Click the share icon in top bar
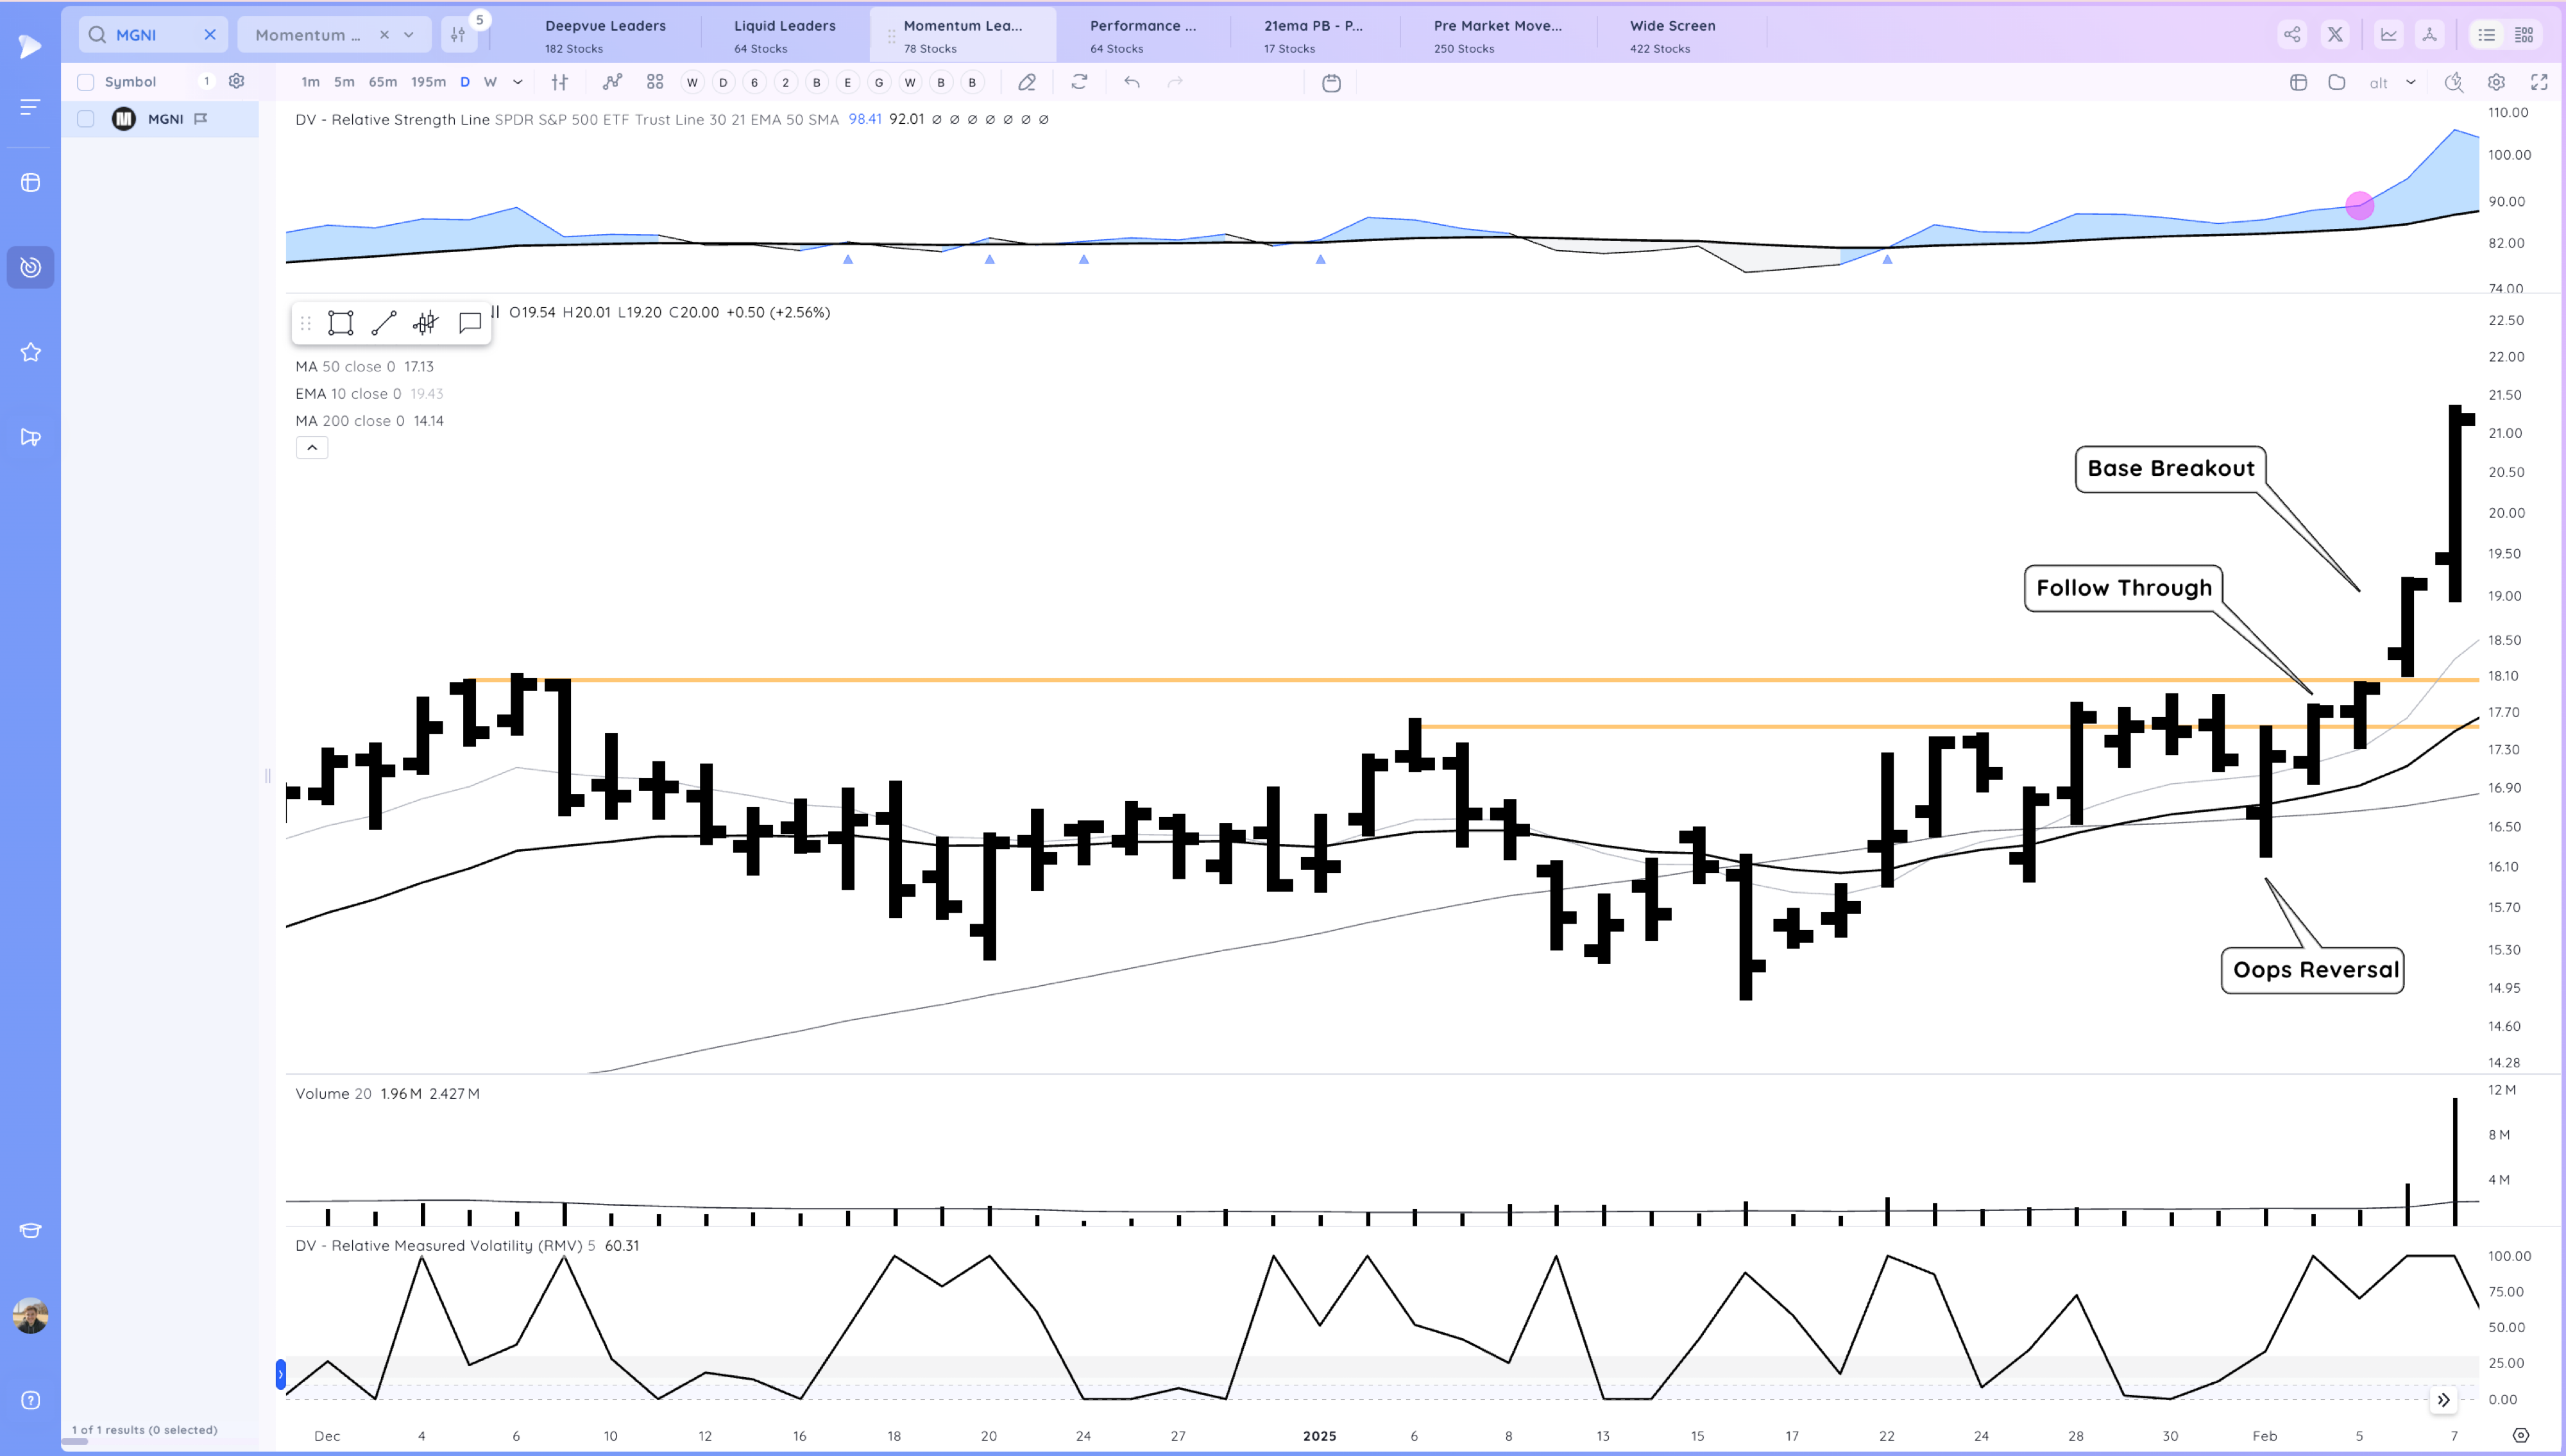 point(2291,35)
